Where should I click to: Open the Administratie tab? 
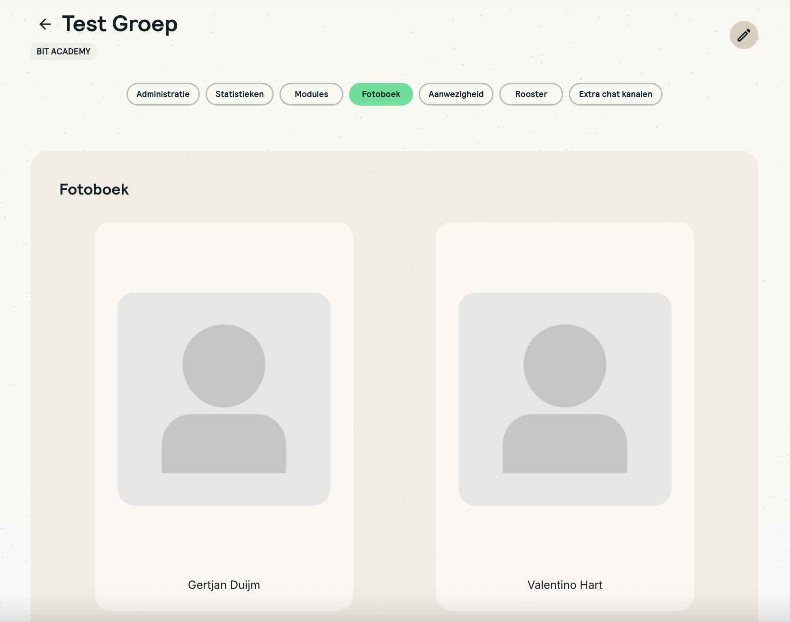point(163,94)
